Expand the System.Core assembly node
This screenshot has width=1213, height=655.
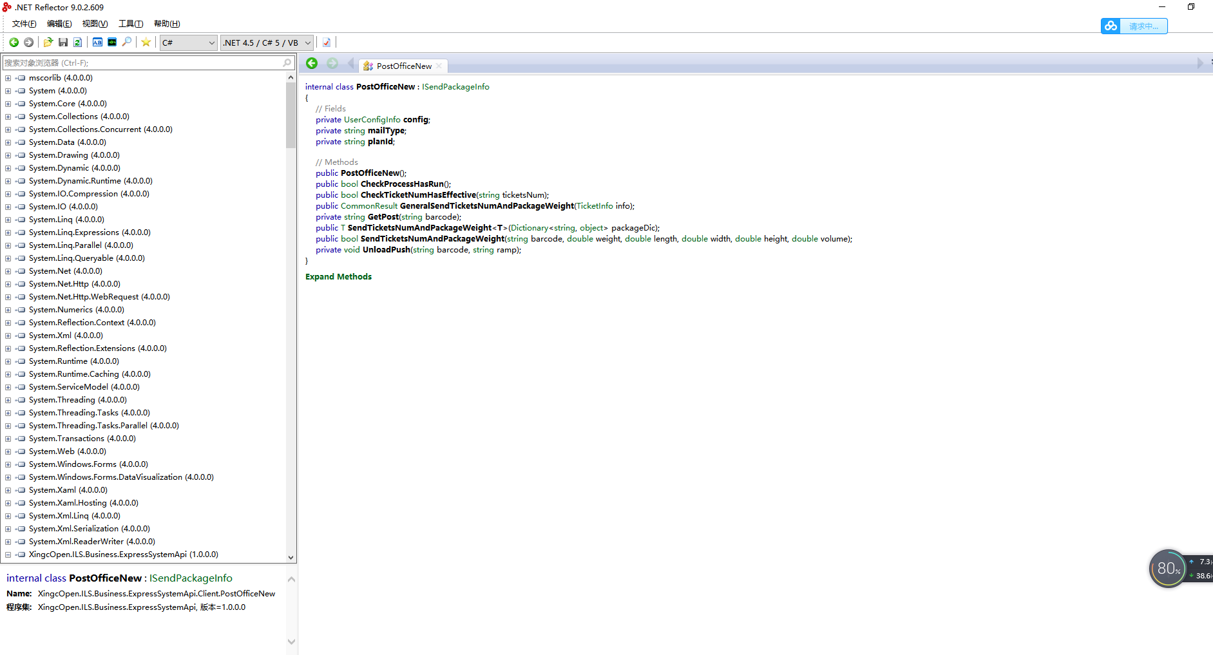click(8, 104)
